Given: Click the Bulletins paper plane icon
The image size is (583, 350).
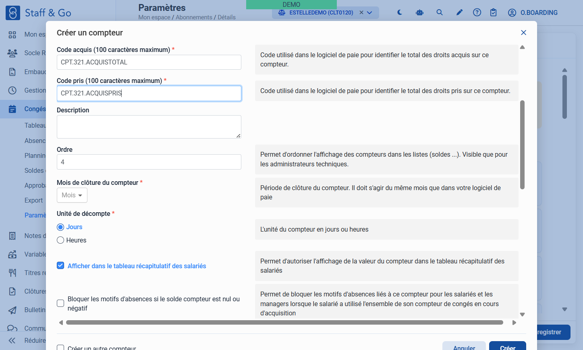Looking at the screenshot, I should (12, 310).
